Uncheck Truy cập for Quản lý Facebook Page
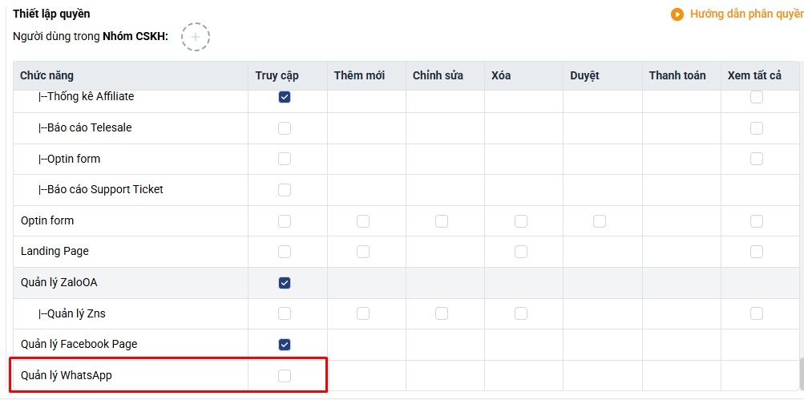Screen dimensions: 804x400 click(285, 345)
